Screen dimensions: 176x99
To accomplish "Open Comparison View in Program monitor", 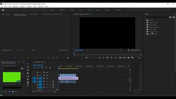I will tap(133, 57).
